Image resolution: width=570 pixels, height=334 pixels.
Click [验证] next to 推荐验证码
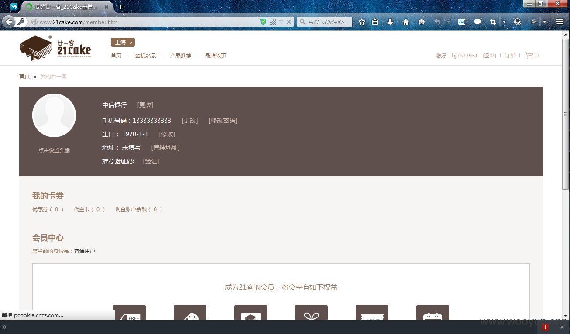[x=151, y=161]
